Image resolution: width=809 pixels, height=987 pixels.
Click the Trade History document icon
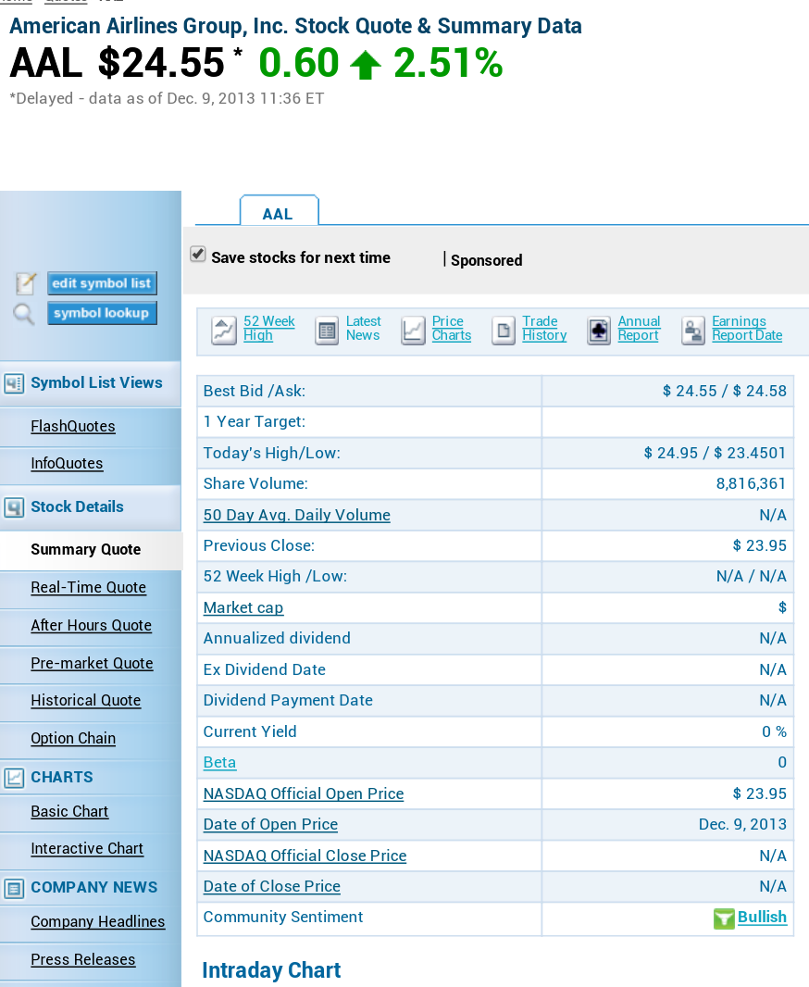(503, 331)
